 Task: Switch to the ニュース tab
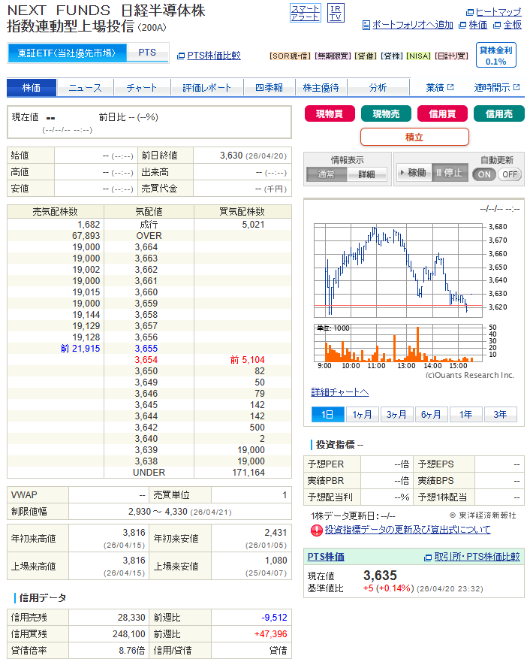[85, 88]
